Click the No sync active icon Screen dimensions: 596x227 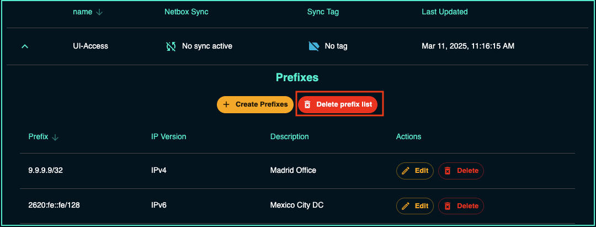[171, 46]
